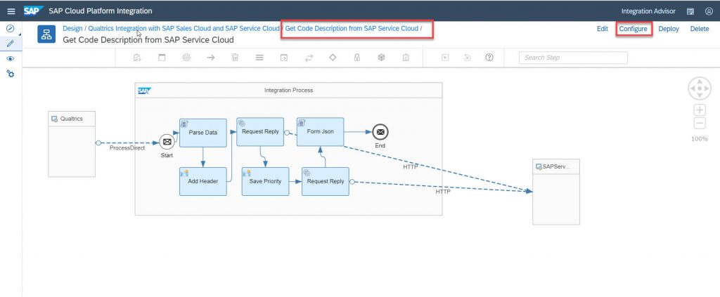This screenshot has width=720, height=297.
Task: Select the Security lock palette icon
Action: tap(356, 58)
